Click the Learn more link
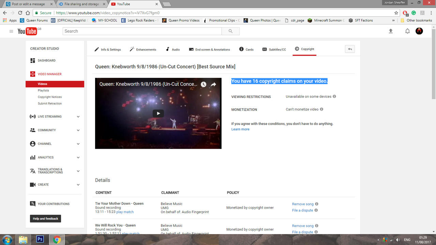This screenshot has height=245, width=436. coord(240,129)
